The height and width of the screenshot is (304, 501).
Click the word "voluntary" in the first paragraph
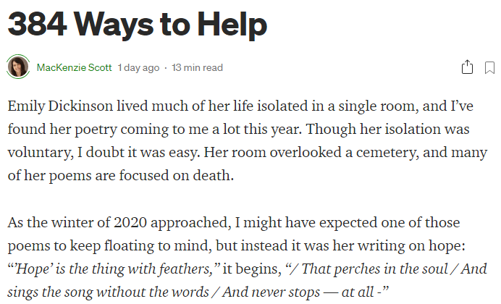click(x=39, y=153)
